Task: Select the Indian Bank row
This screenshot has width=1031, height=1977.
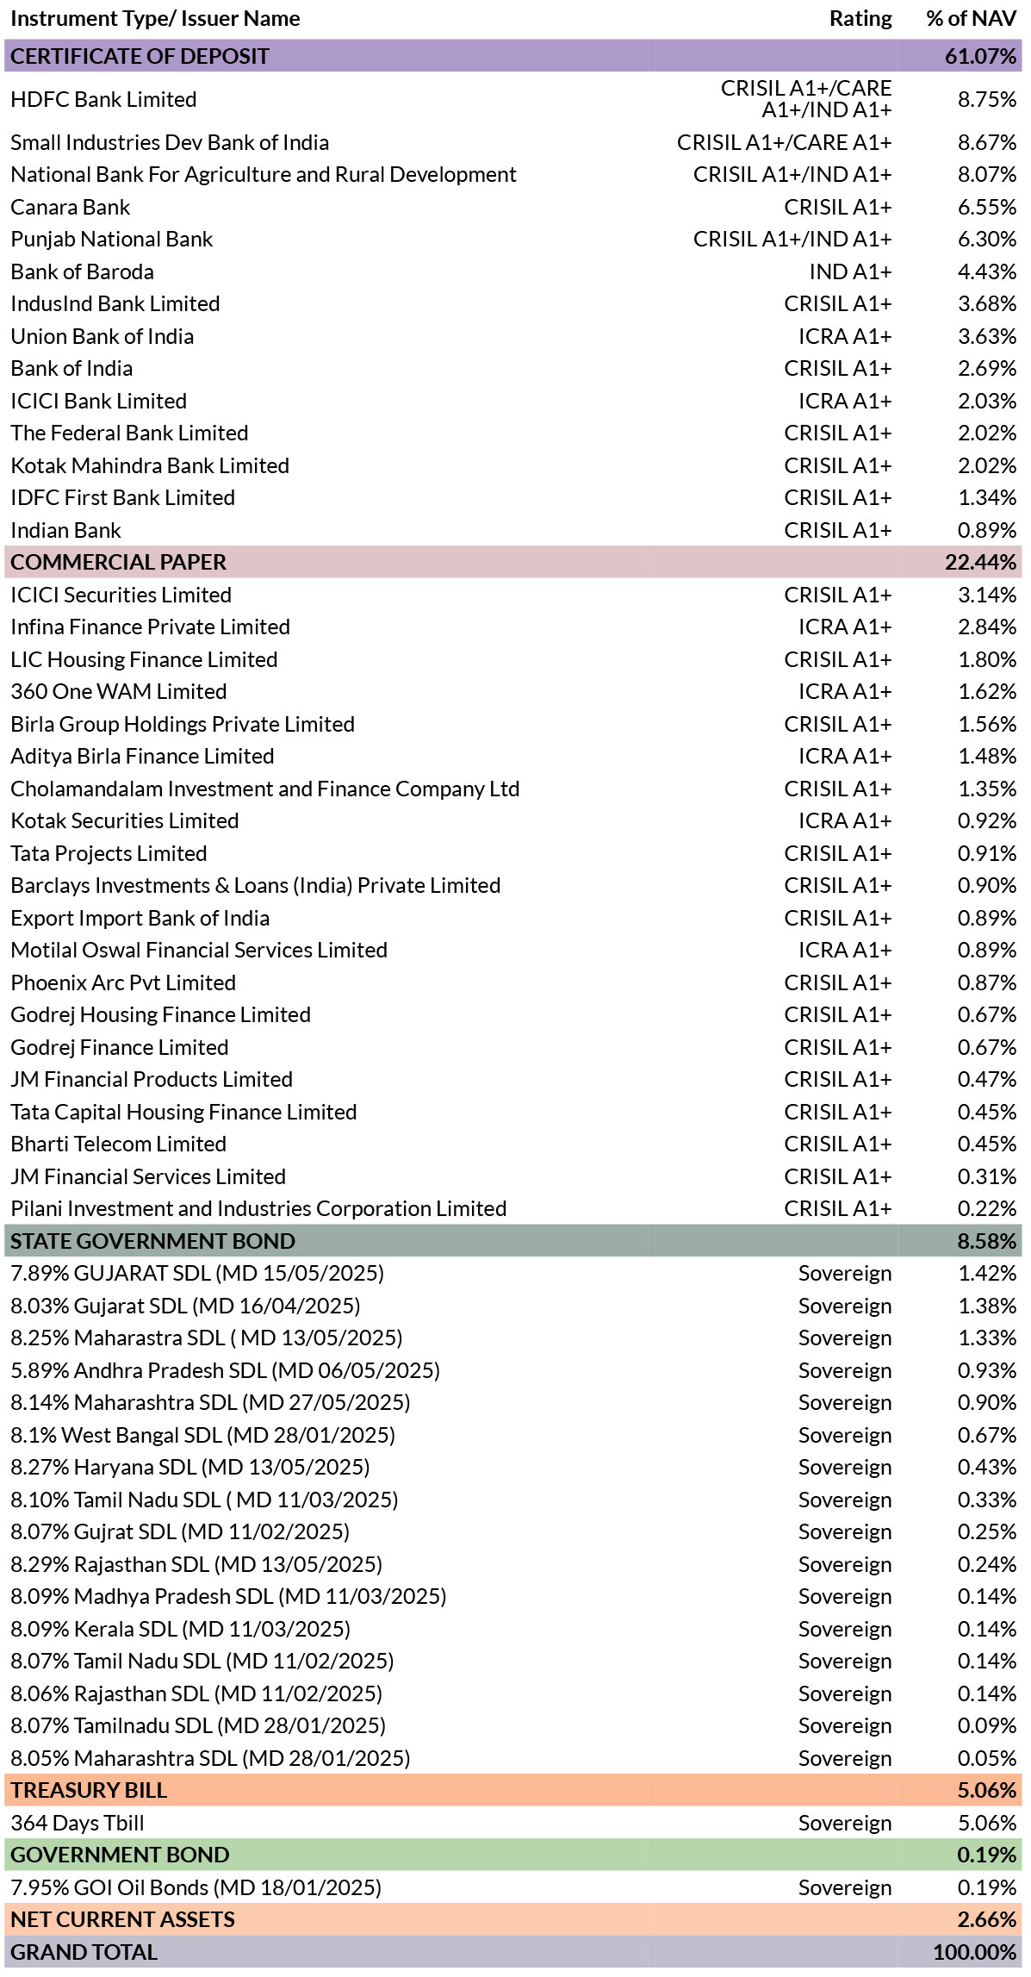Action: 513,530
